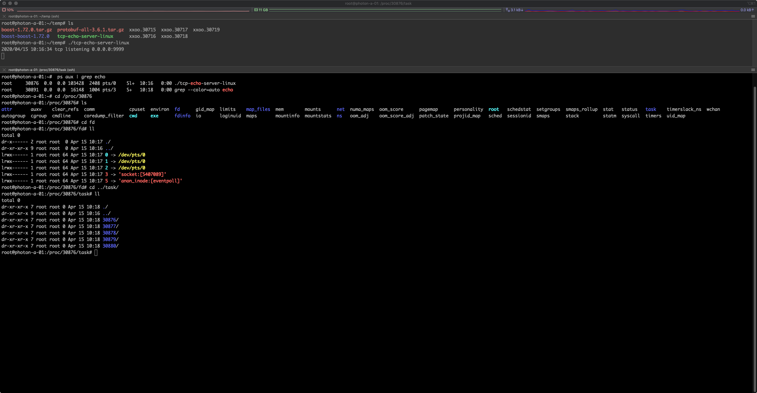Click the personality entry
The width and height of the screenshot is (757, 393).
click(x=468, y=109)
